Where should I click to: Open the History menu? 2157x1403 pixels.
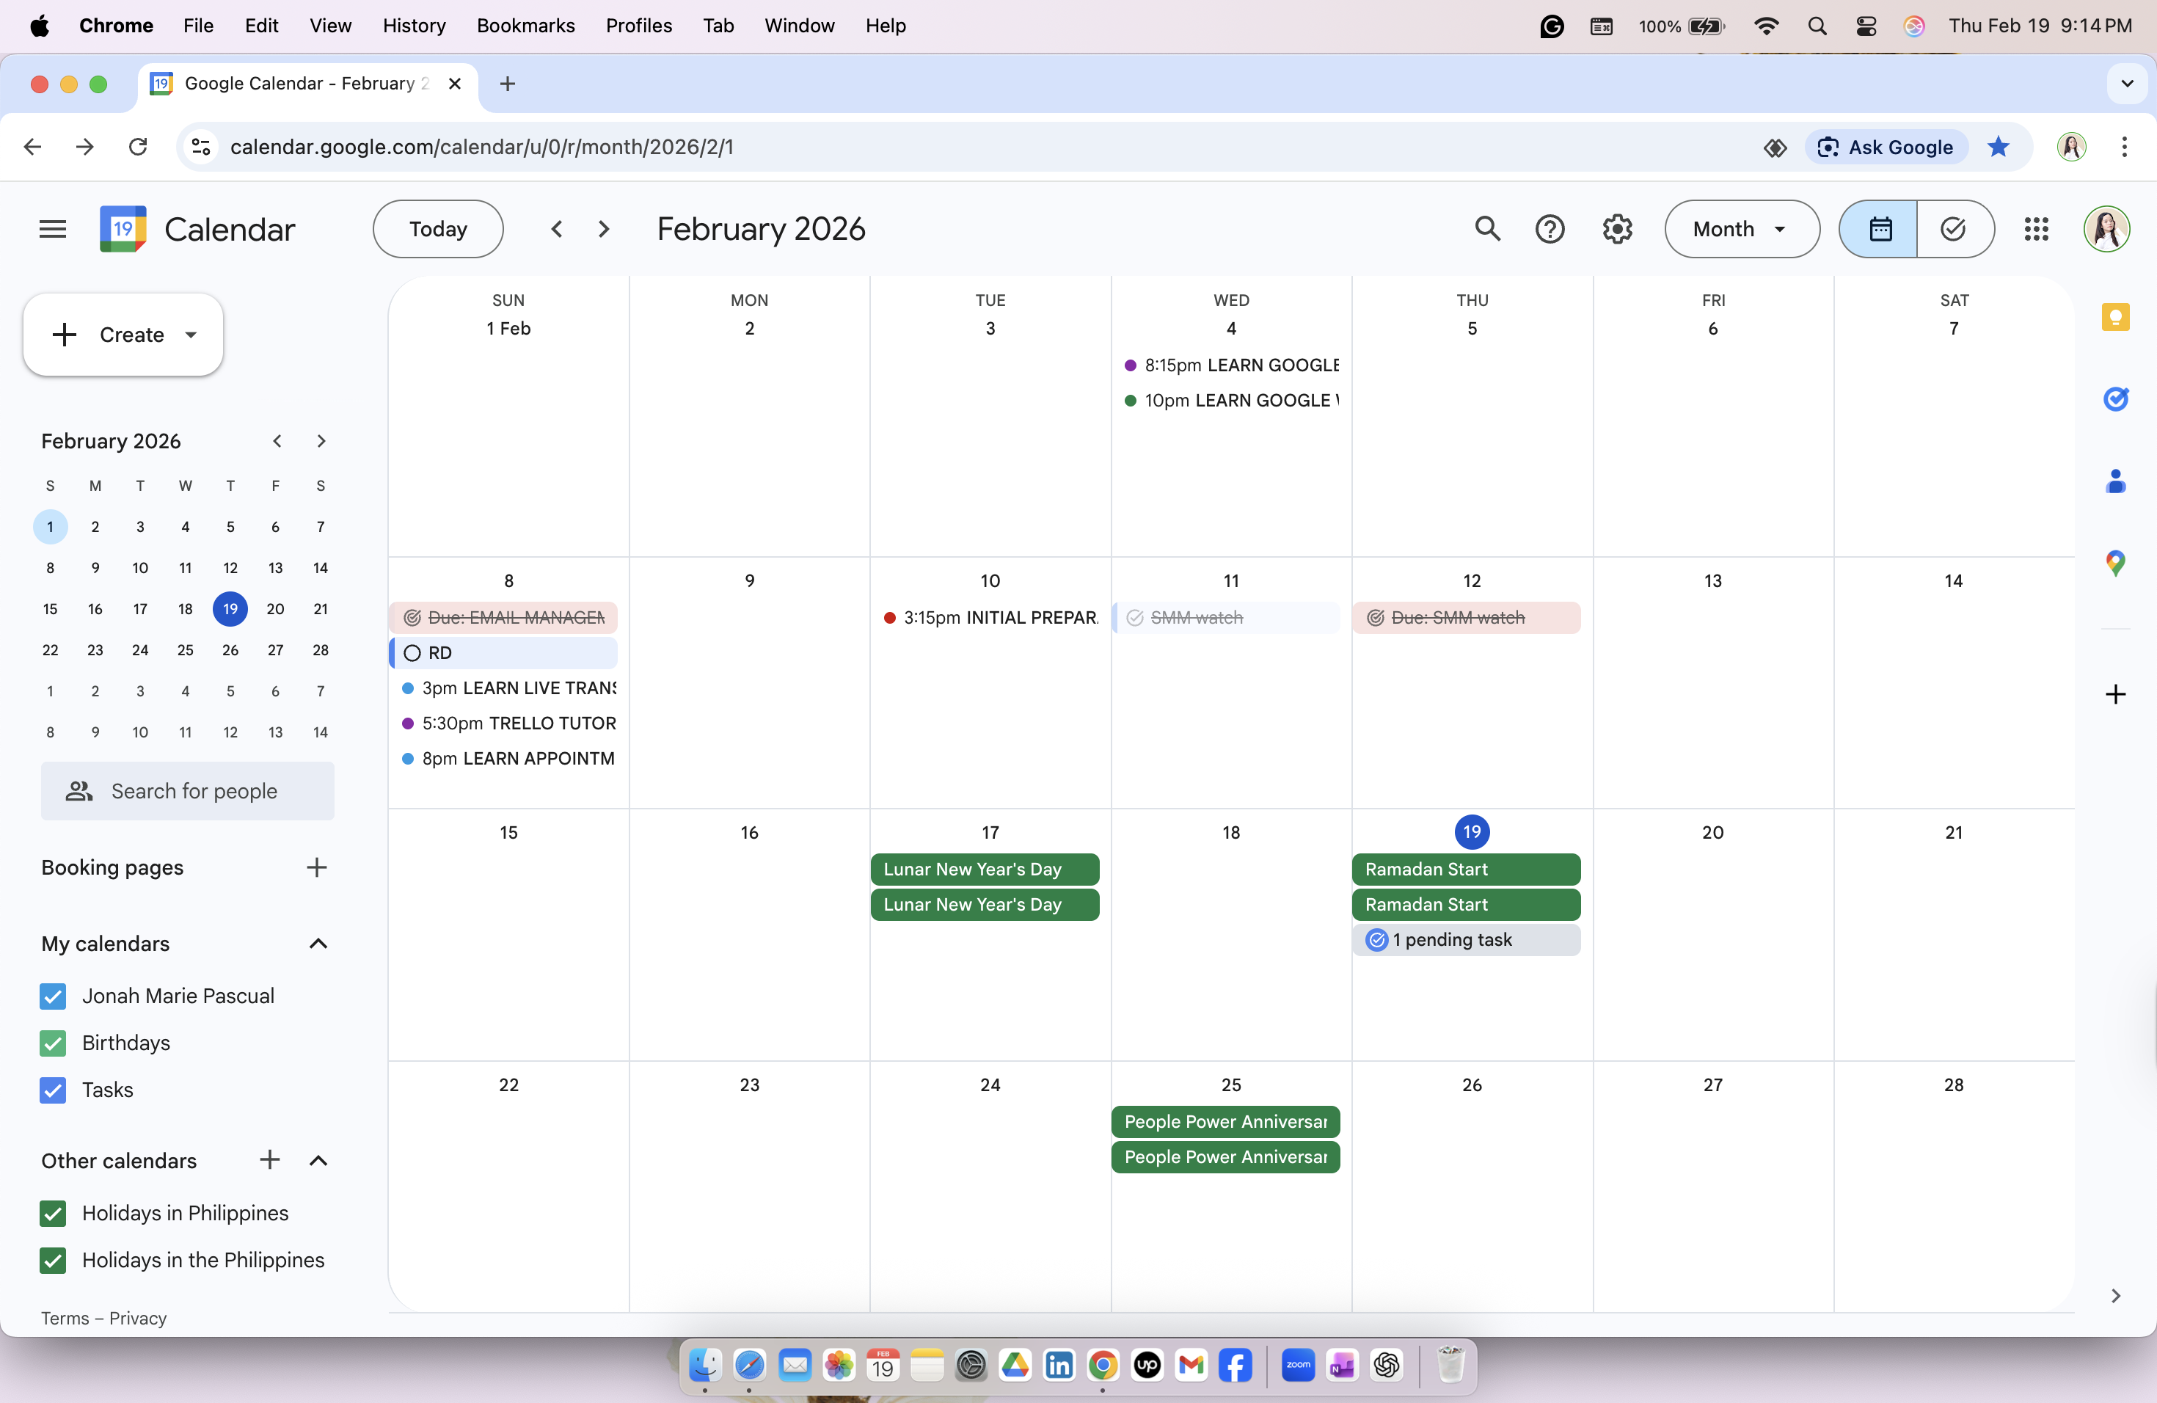413,26
